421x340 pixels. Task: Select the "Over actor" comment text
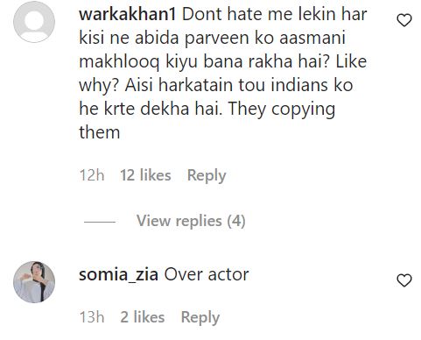tap(207, 275)
